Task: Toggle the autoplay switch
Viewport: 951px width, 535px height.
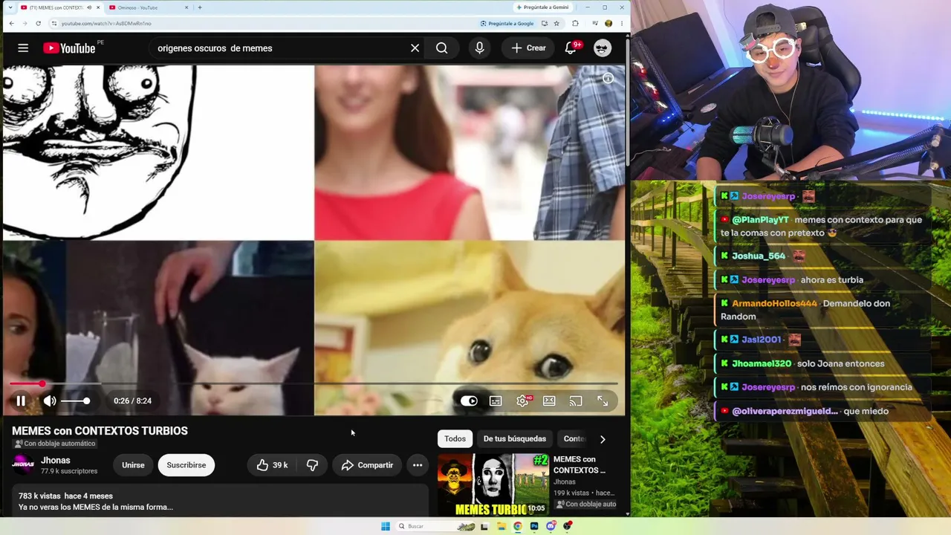Action: pos(469,401)
